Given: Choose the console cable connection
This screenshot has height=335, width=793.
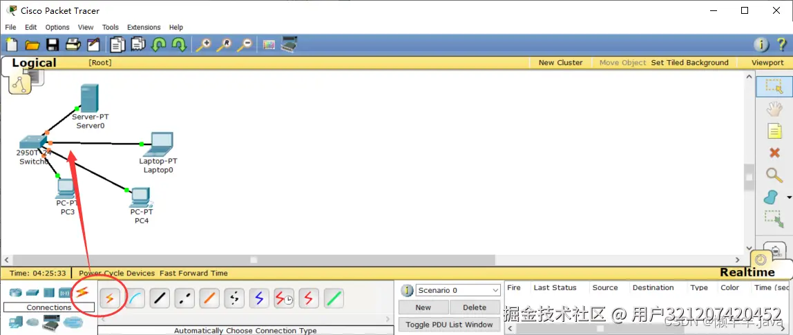Looking at the screenshot, I should tap(135, 298).
